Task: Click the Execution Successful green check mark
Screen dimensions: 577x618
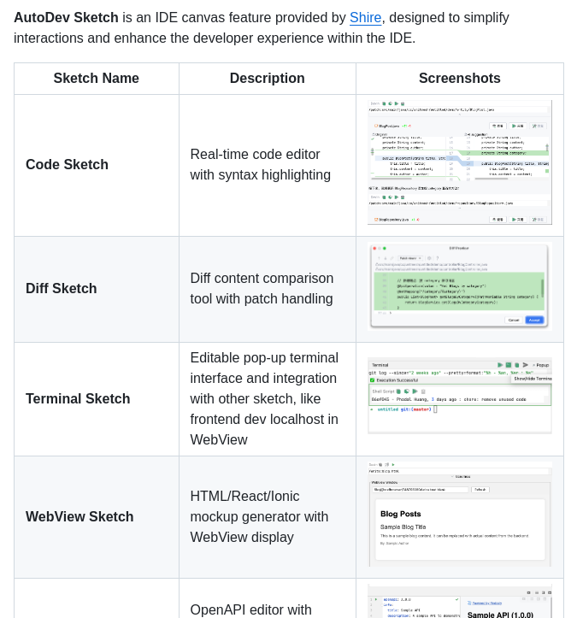Action: point(372,380)
